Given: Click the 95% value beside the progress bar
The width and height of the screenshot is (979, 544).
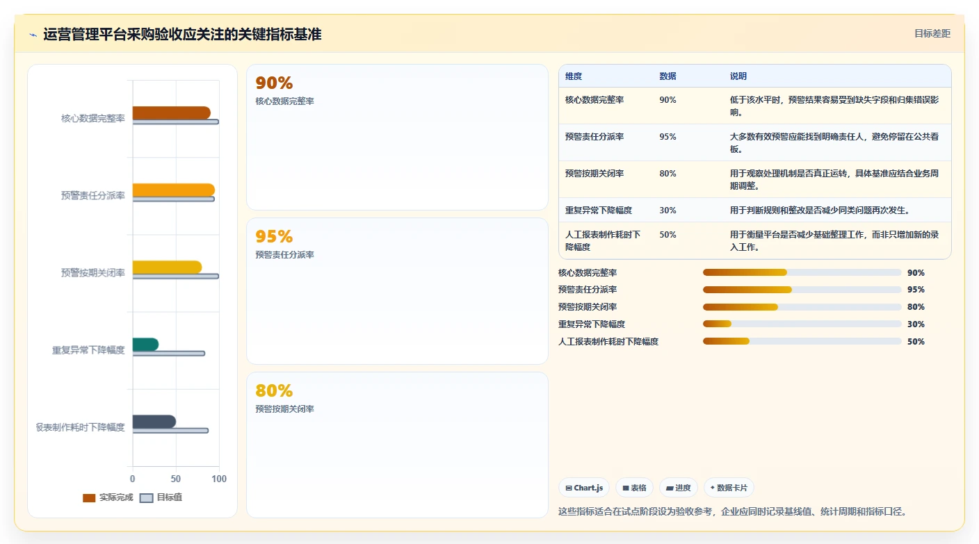Looking at the screenshot, I should (916, 290).
